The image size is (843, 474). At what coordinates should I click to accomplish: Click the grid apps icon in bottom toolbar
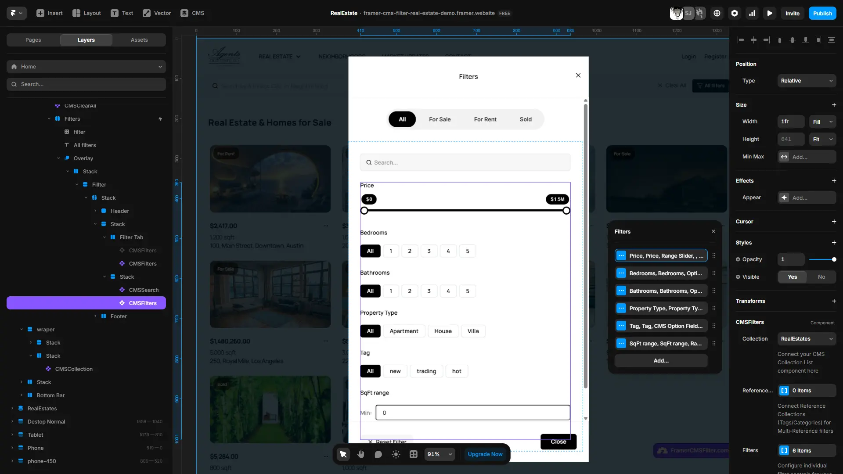pyautogui.click(x=413, y=454)
